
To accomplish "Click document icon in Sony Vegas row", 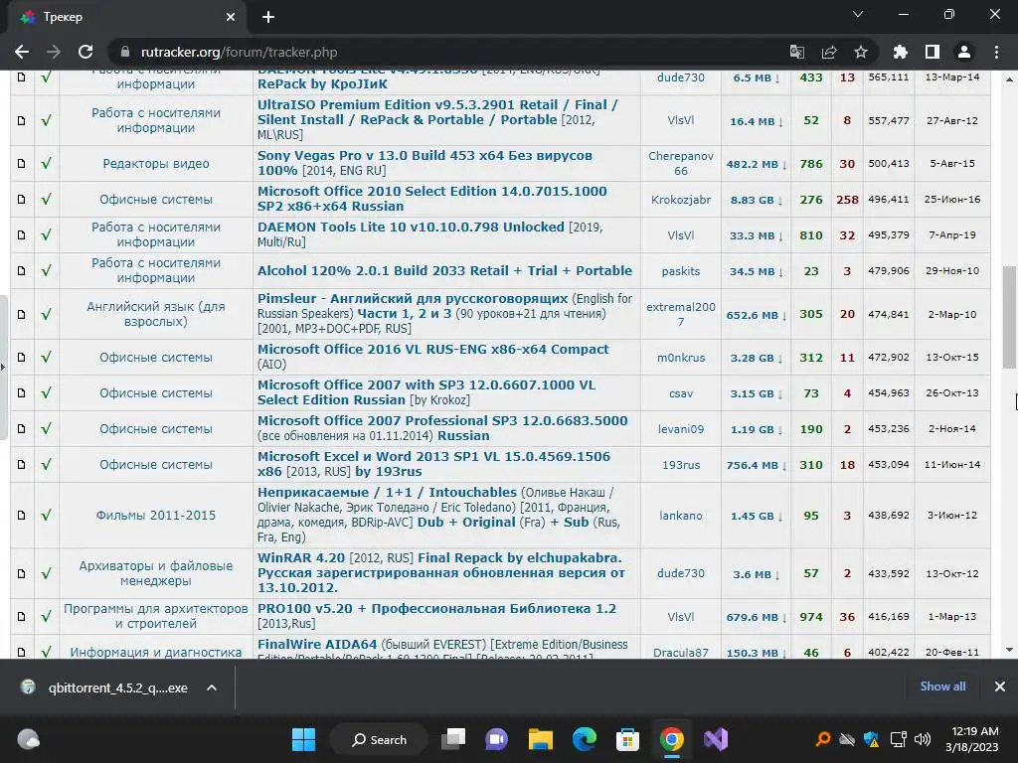I will tap(22, 164).
